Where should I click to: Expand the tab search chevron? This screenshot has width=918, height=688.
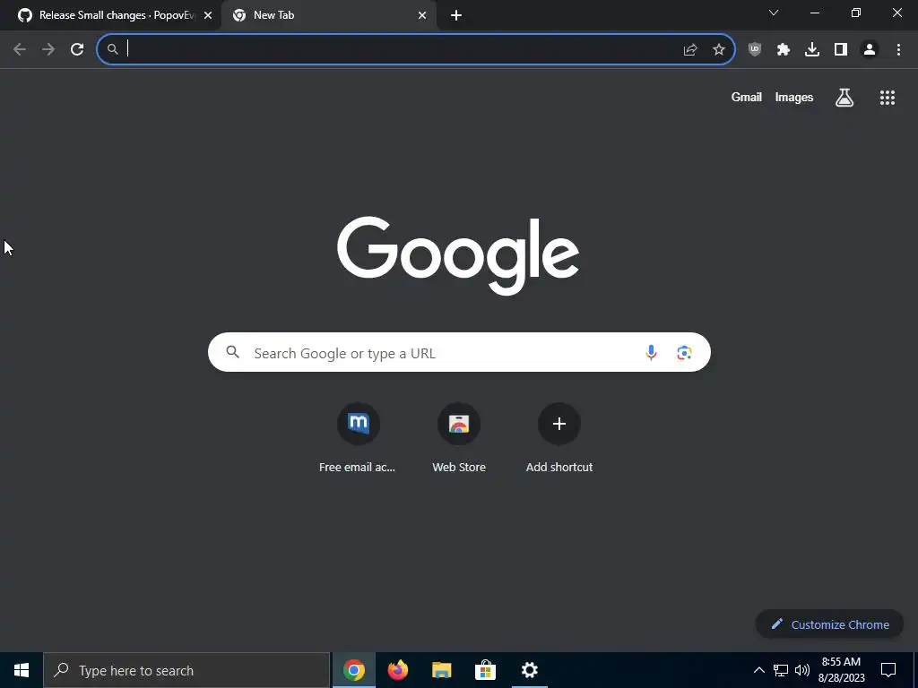774,13
